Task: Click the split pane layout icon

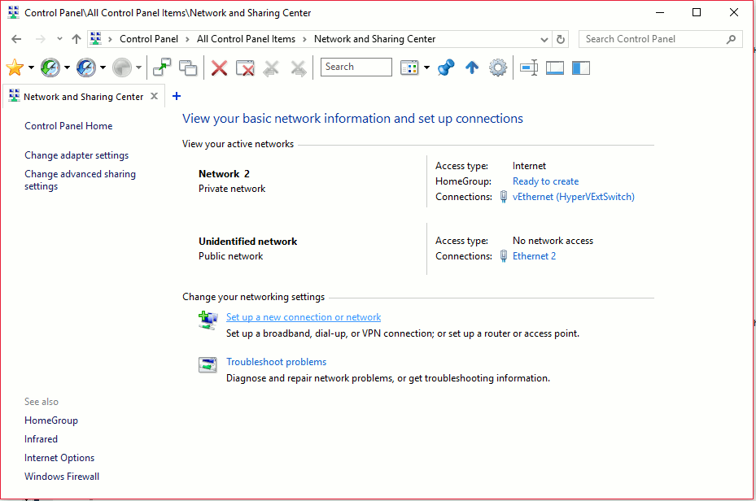Action: pos(580,68)
